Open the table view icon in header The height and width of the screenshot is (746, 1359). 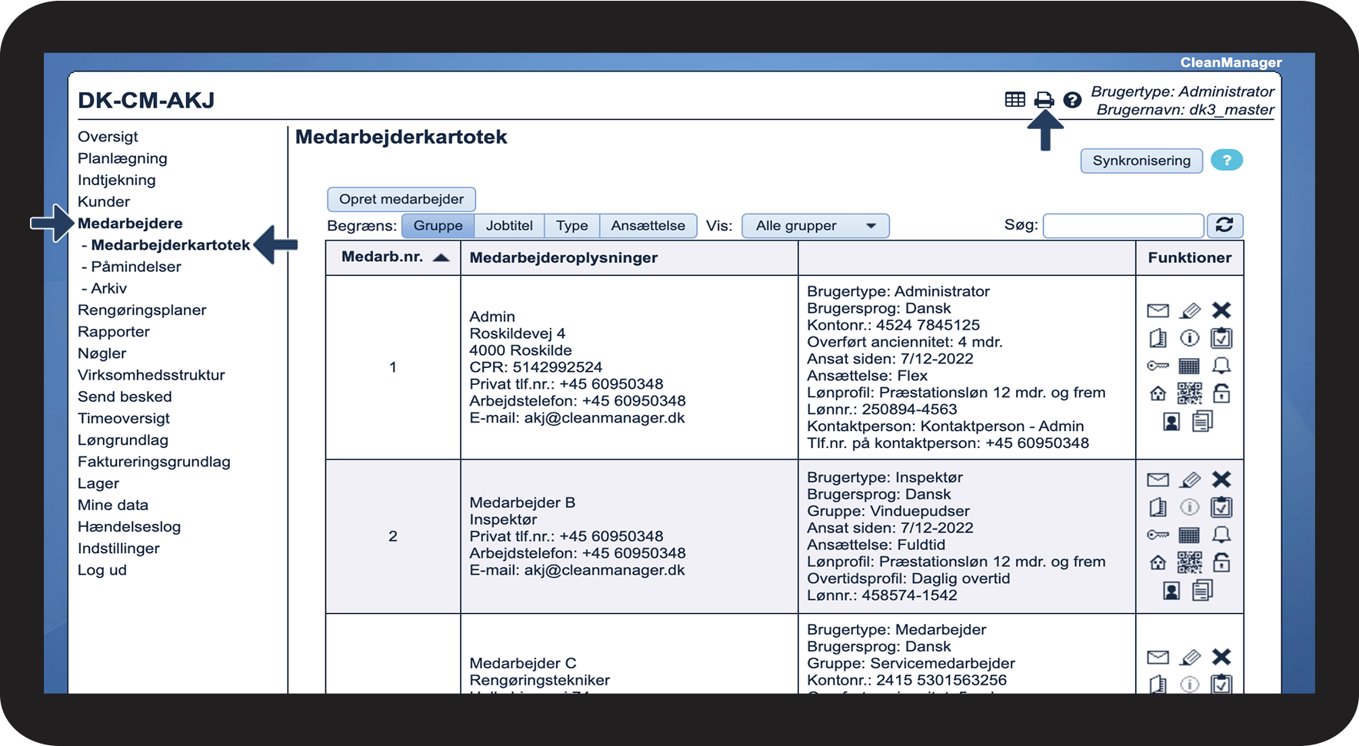click(1014, 99)
